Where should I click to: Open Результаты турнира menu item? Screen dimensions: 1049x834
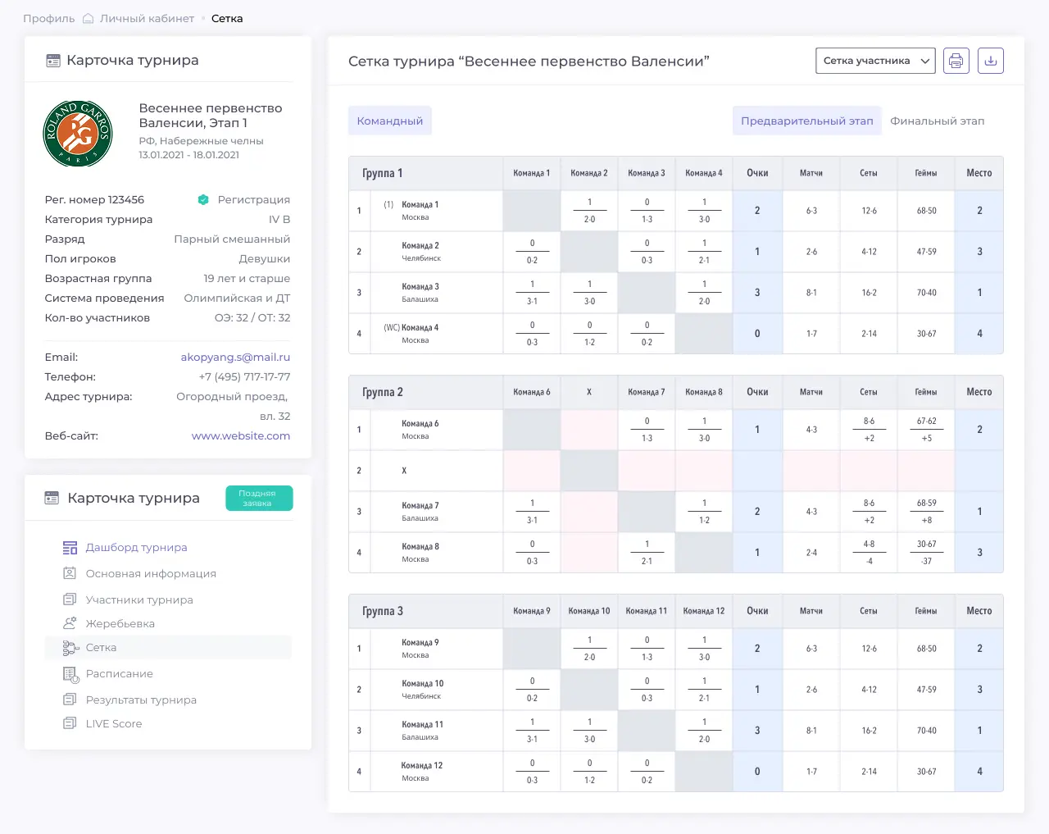click(141, 700)
